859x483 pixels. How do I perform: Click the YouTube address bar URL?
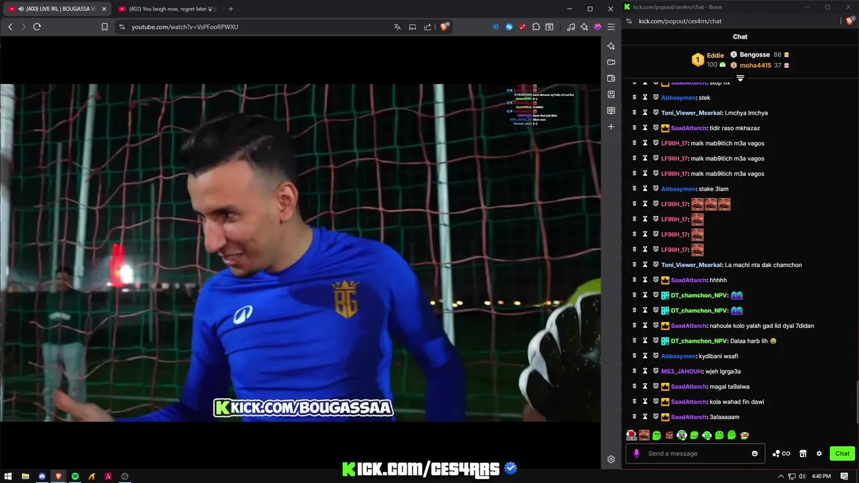tap(185, 27)
